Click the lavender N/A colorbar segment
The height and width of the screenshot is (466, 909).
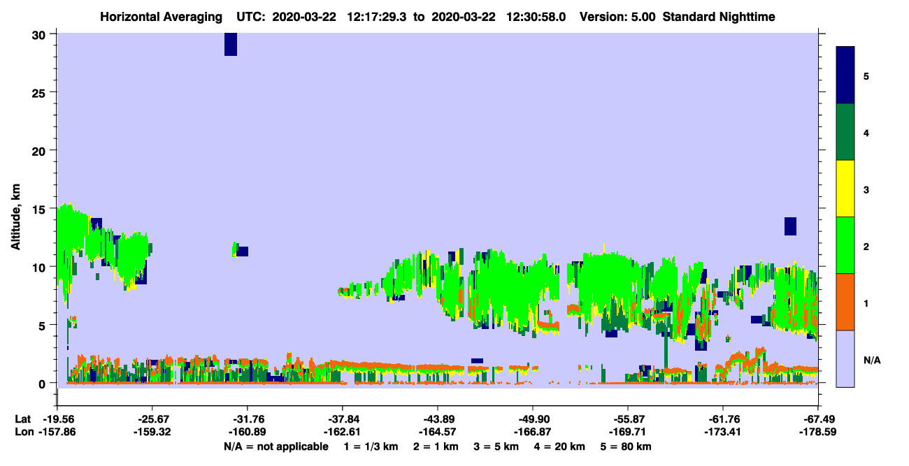coord(845,358)
